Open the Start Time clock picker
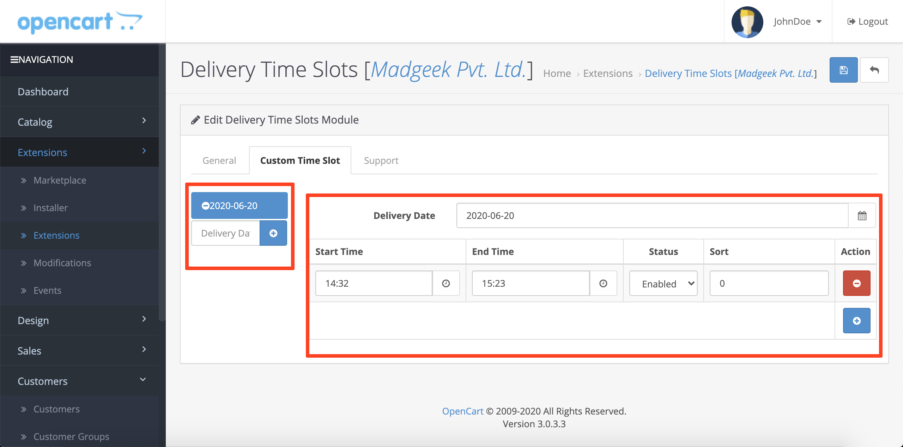Screen dimensions: 903x447 446,283
